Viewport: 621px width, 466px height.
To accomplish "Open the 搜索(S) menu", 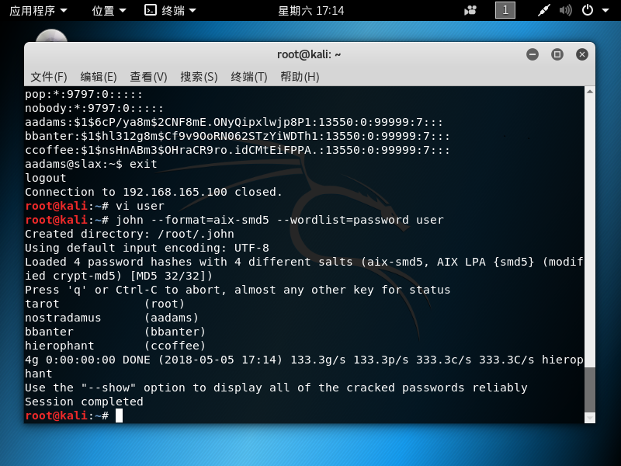I will pos(199,76).
